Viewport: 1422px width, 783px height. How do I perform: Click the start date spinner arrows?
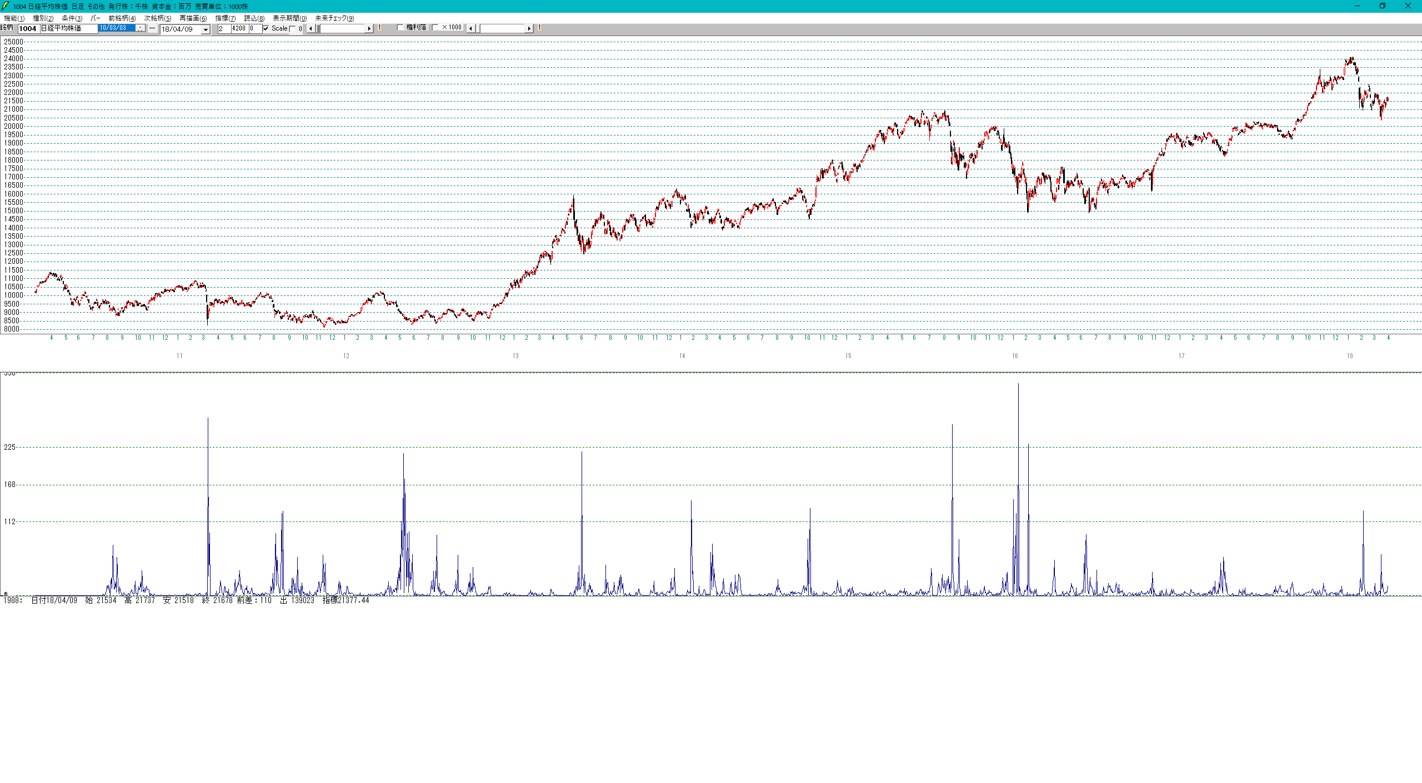coord(141,28)
